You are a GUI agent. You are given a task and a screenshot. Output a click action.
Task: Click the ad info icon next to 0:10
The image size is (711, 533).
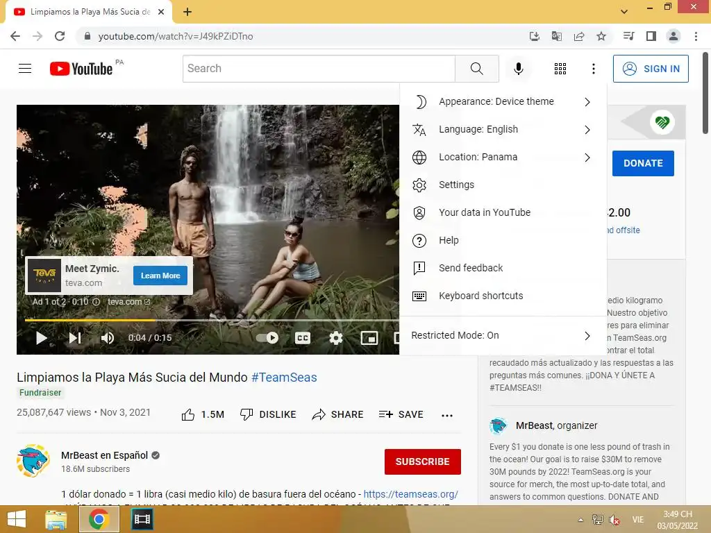(96, 302)
